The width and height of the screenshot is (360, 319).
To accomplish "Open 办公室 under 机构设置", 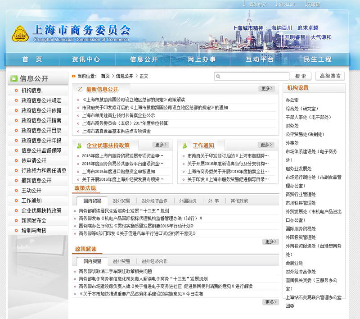I will coord(292,100).
